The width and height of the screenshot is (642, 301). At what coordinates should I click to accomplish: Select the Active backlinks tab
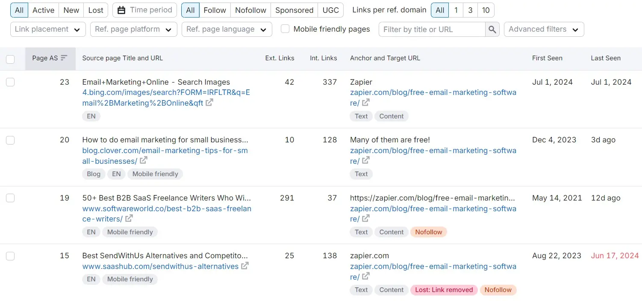tap(43, 10)
